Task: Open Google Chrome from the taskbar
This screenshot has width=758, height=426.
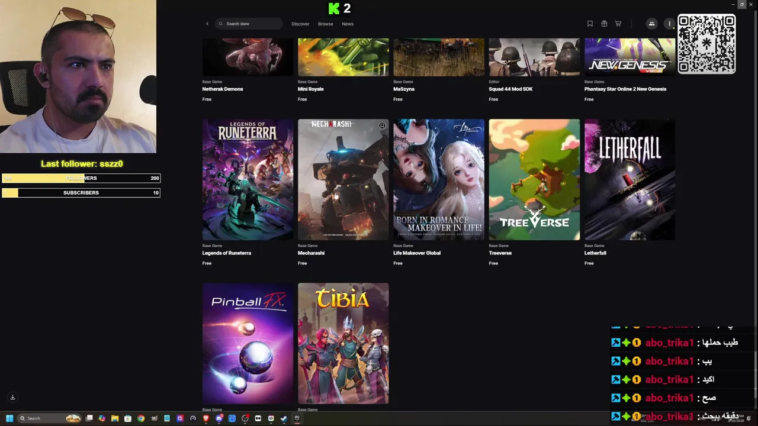Action: click(141, 418)
